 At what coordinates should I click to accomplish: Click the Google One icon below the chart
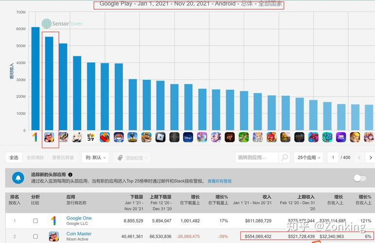[35, 137]
